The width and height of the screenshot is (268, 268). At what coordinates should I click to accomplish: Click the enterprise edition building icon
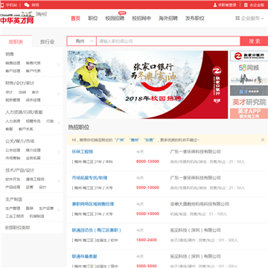pyautogui.click(x=246, y=4)
